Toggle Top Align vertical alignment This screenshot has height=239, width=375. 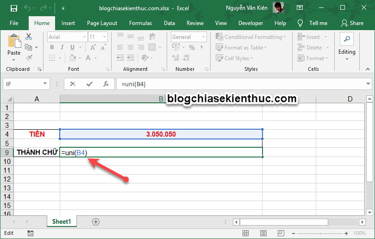[120, 35]
